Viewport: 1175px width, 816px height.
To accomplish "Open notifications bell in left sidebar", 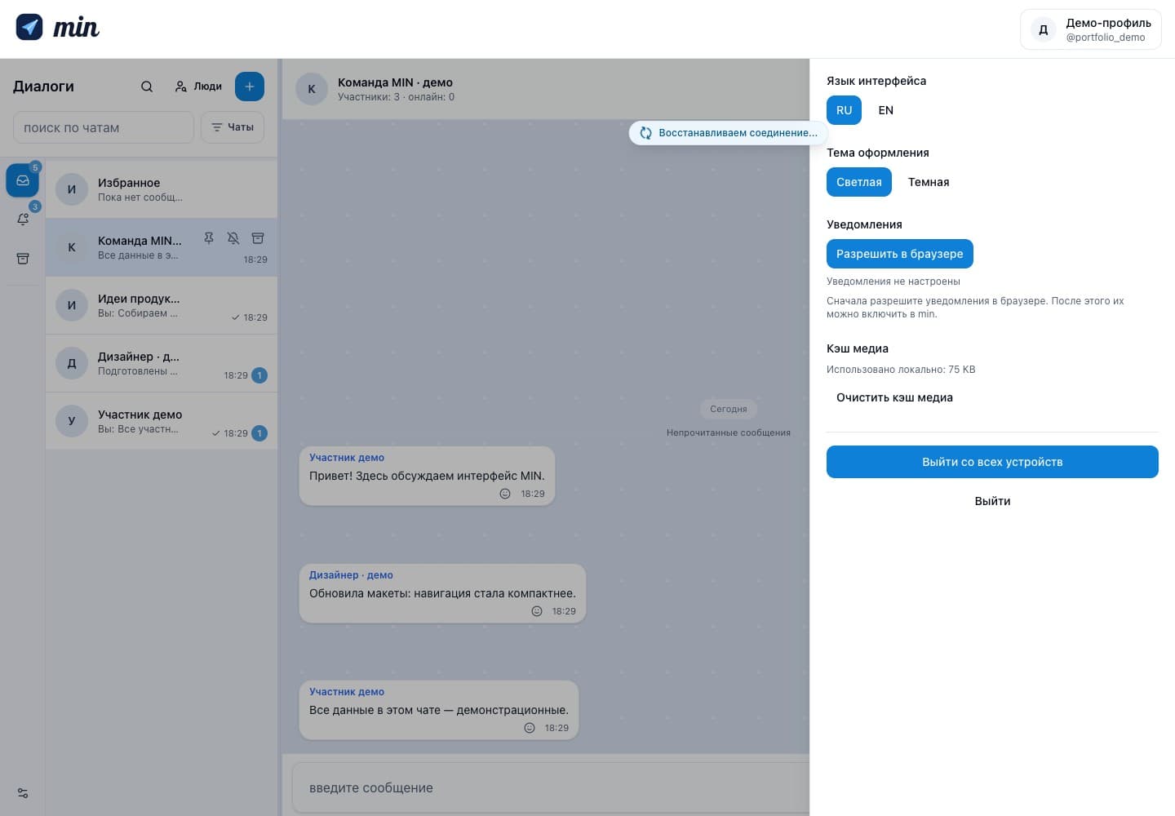I will [x=23, y=220].
